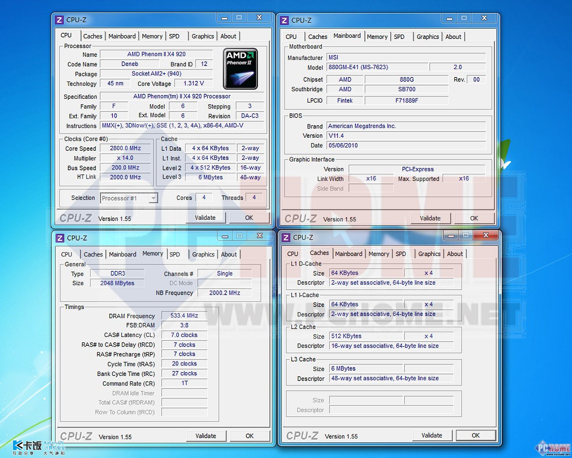Open the Processor #1 selection dropdown
Screen dimensions: 572x458
[153, 198]
